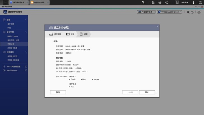Click the search magnifier in top bar
204x115 pixels.
pos(143,3)
